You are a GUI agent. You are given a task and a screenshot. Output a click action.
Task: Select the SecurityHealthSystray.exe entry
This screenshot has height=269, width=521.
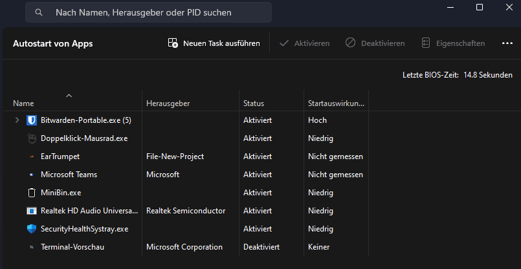pos(84,229)
